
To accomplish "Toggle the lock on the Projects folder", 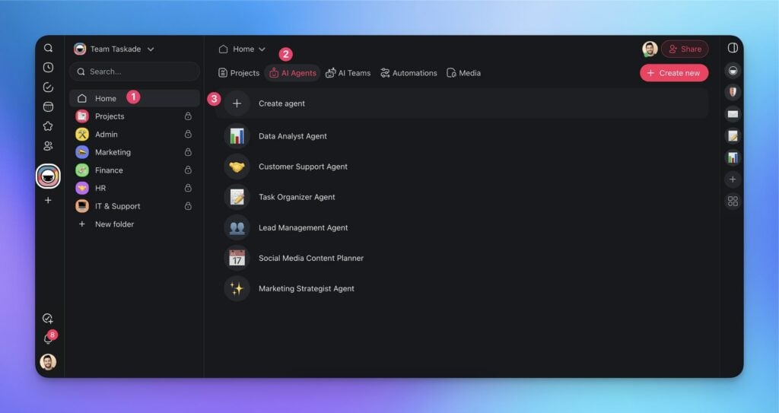I will [x=188, y=116].
